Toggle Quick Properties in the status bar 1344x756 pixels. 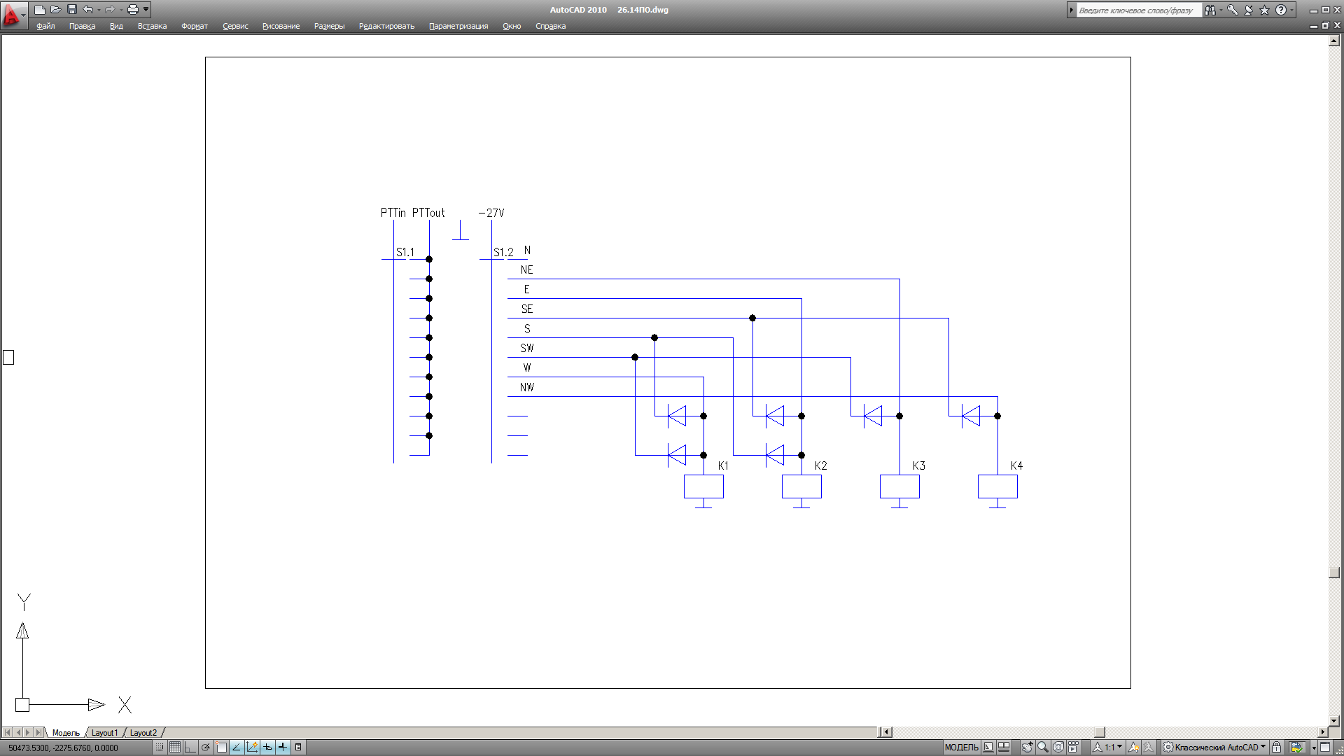[x=298, y=748]
